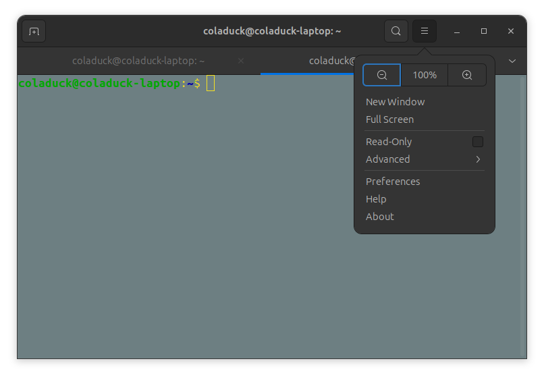Open the About menu entry
544x378 pixels.
[x=380, y=217]
